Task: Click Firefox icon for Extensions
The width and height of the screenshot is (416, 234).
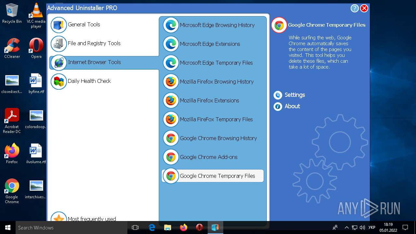Action: (171, 100)
